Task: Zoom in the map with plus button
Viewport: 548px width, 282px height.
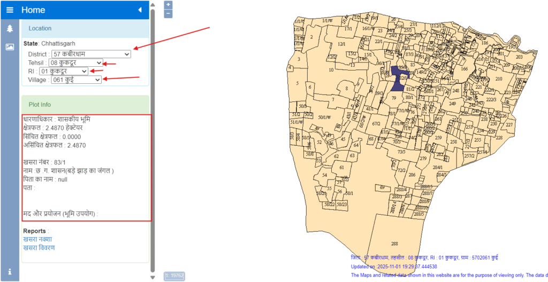Action: 169,4
